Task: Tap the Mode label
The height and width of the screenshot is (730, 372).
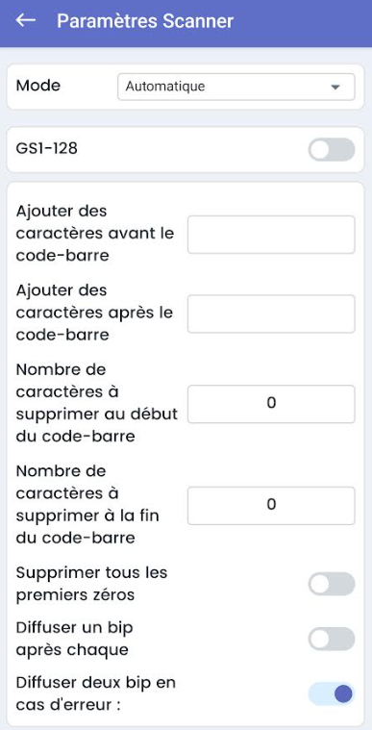Action: 38,86
